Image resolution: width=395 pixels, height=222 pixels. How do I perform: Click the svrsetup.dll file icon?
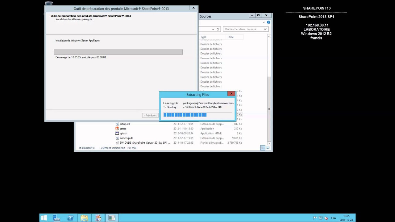click(117, 138)
